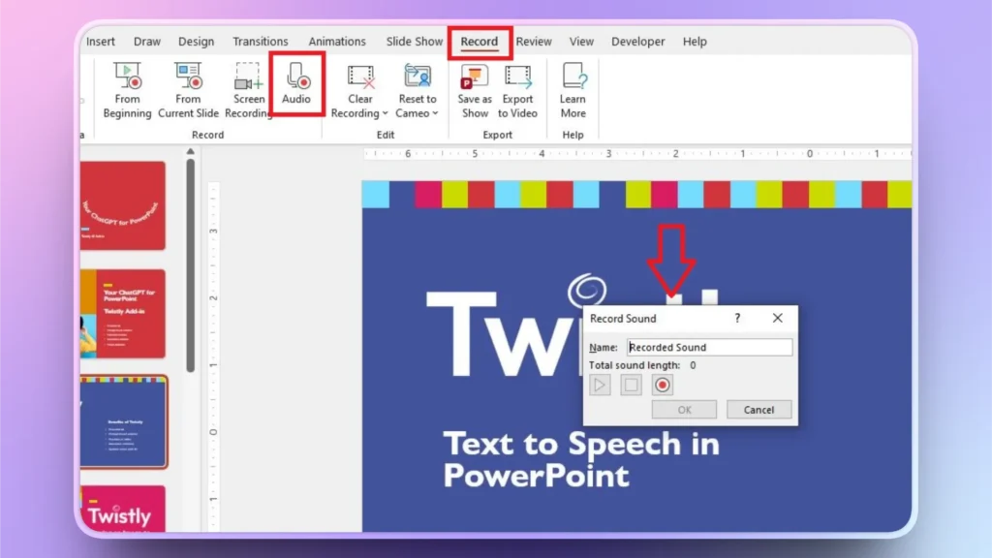Screen dimensions: 992x558
Task: Open Learn More help icon
Action: pyautogui.click(x=573, y=85)
